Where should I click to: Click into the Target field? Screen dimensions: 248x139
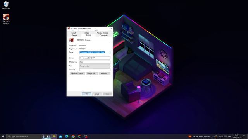pyautogui.click(x=95, y=53)
